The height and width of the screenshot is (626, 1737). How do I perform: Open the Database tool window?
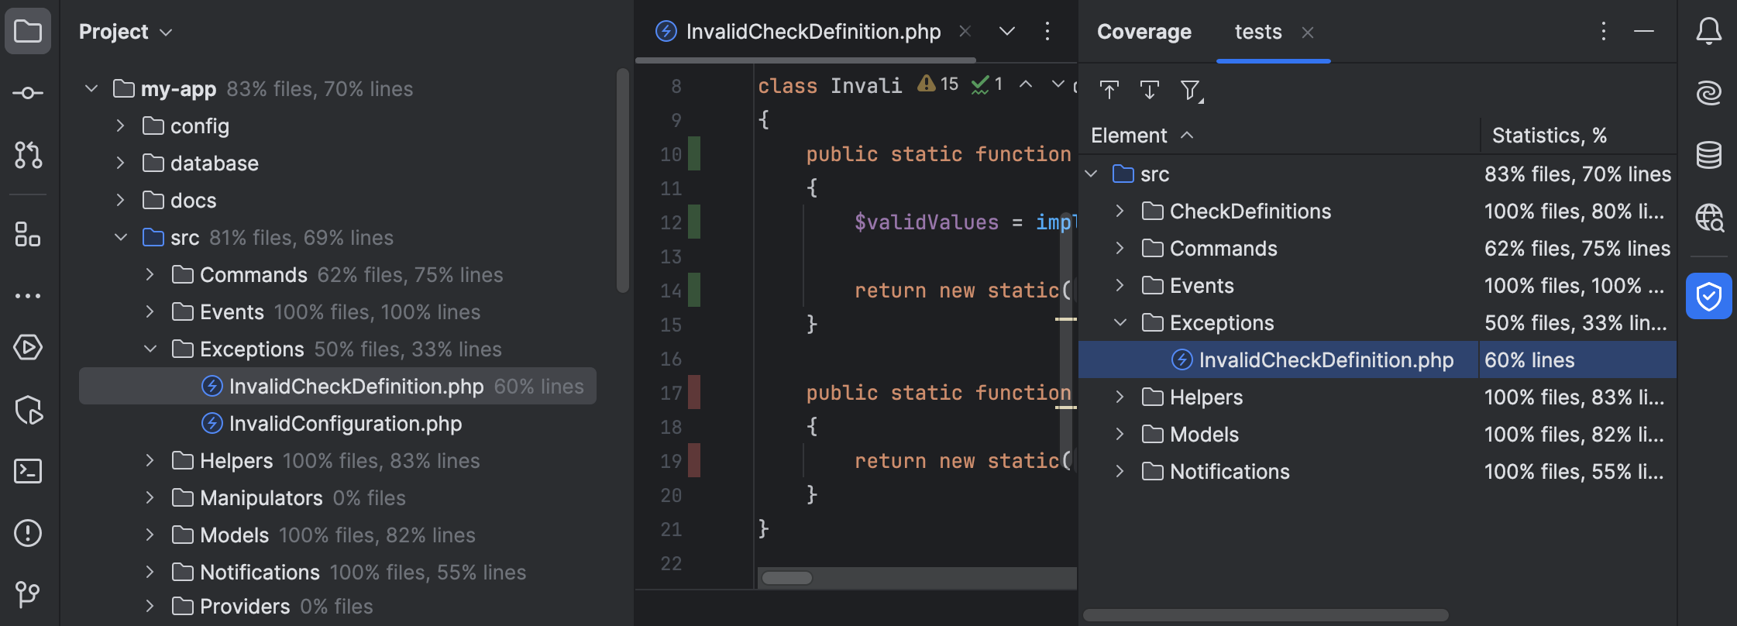(1708, 155)
